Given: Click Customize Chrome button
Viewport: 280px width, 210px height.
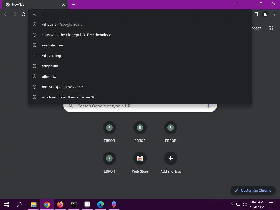Looking at the screenshot, I should click(253, 190).
